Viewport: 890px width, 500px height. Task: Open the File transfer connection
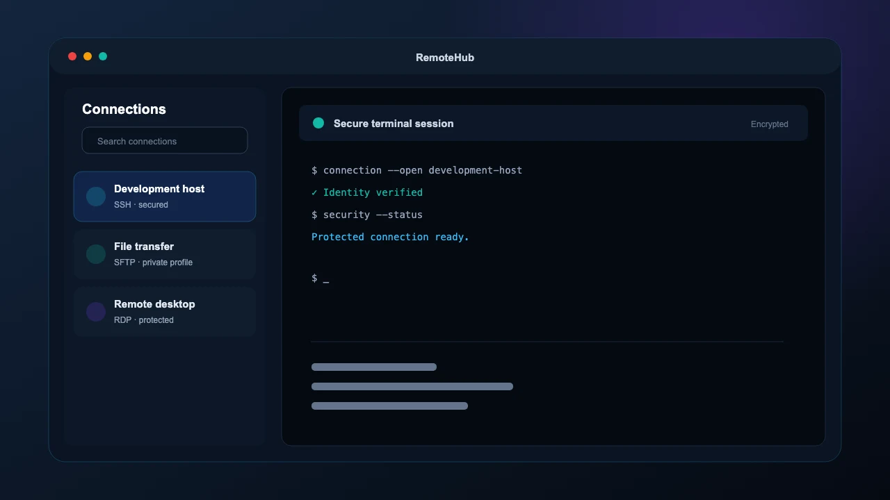click(165, 254)
